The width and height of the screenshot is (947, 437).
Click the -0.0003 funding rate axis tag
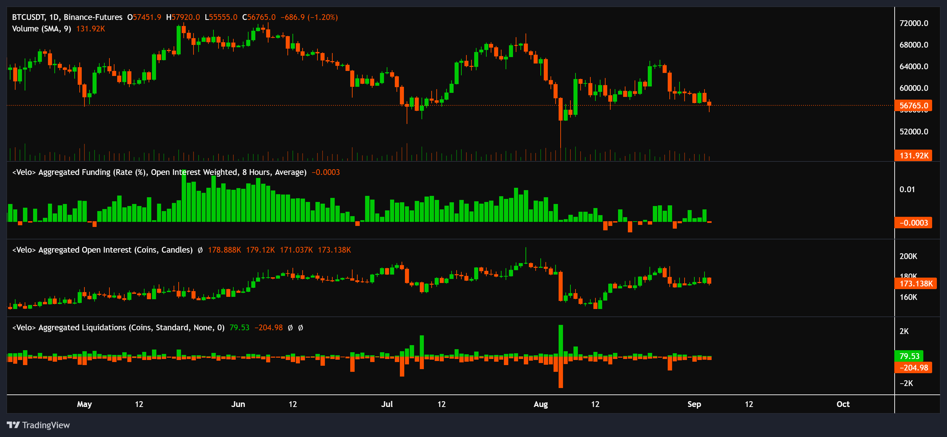[913, 223]
